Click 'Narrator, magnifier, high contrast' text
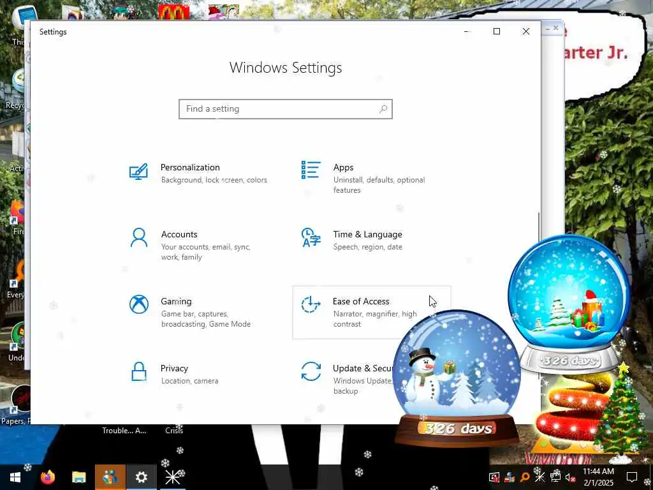The image size is (653, 490). pos(375,319)
